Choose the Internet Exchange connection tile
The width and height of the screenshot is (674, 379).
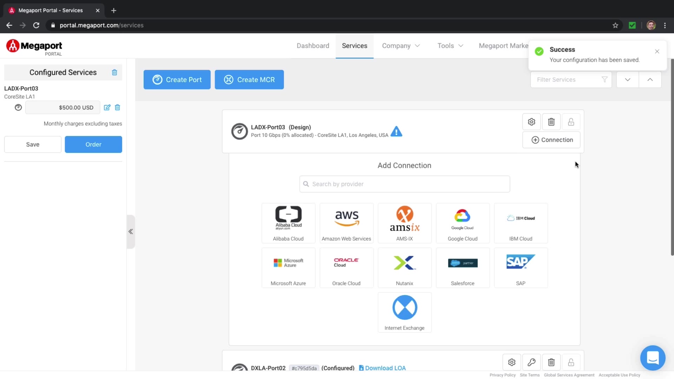[x=404, y=312]
